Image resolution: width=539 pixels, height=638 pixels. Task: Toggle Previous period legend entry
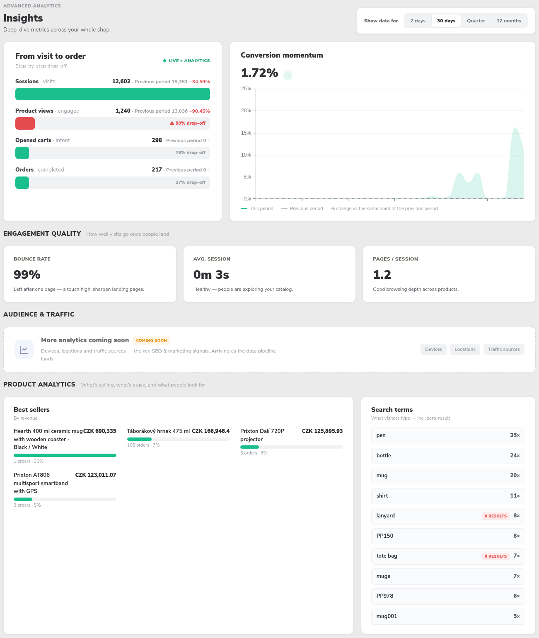pos(302,208)
